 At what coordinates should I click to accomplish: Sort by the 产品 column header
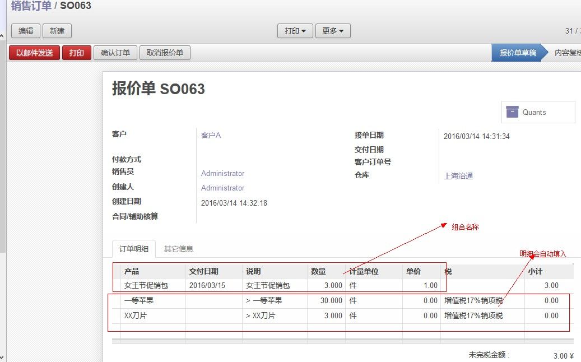coord(153,271)
